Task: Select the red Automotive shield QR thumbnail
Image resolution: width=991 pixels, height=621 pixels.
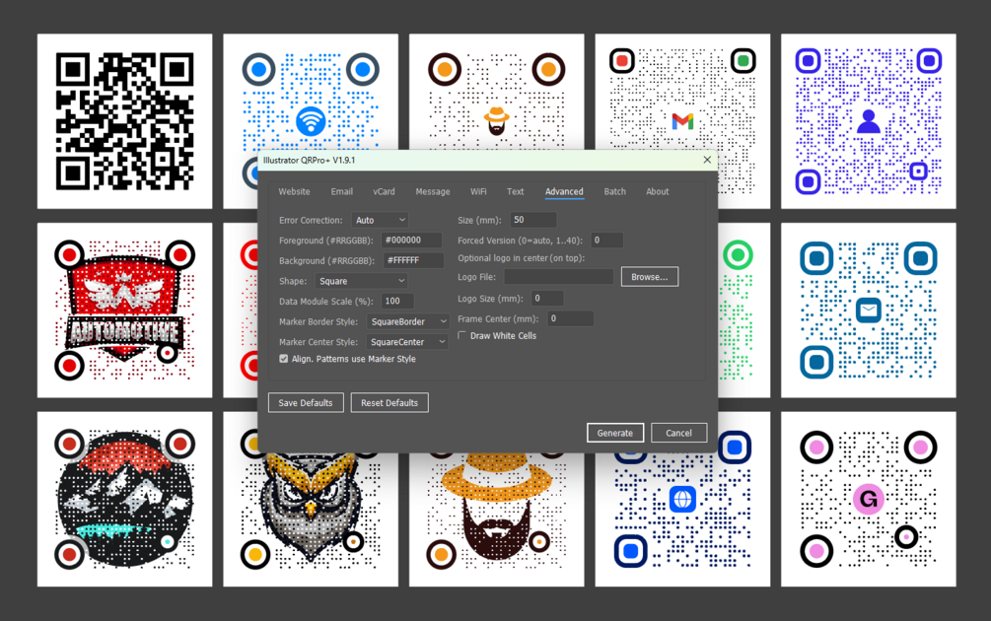Action: point(124,310)
